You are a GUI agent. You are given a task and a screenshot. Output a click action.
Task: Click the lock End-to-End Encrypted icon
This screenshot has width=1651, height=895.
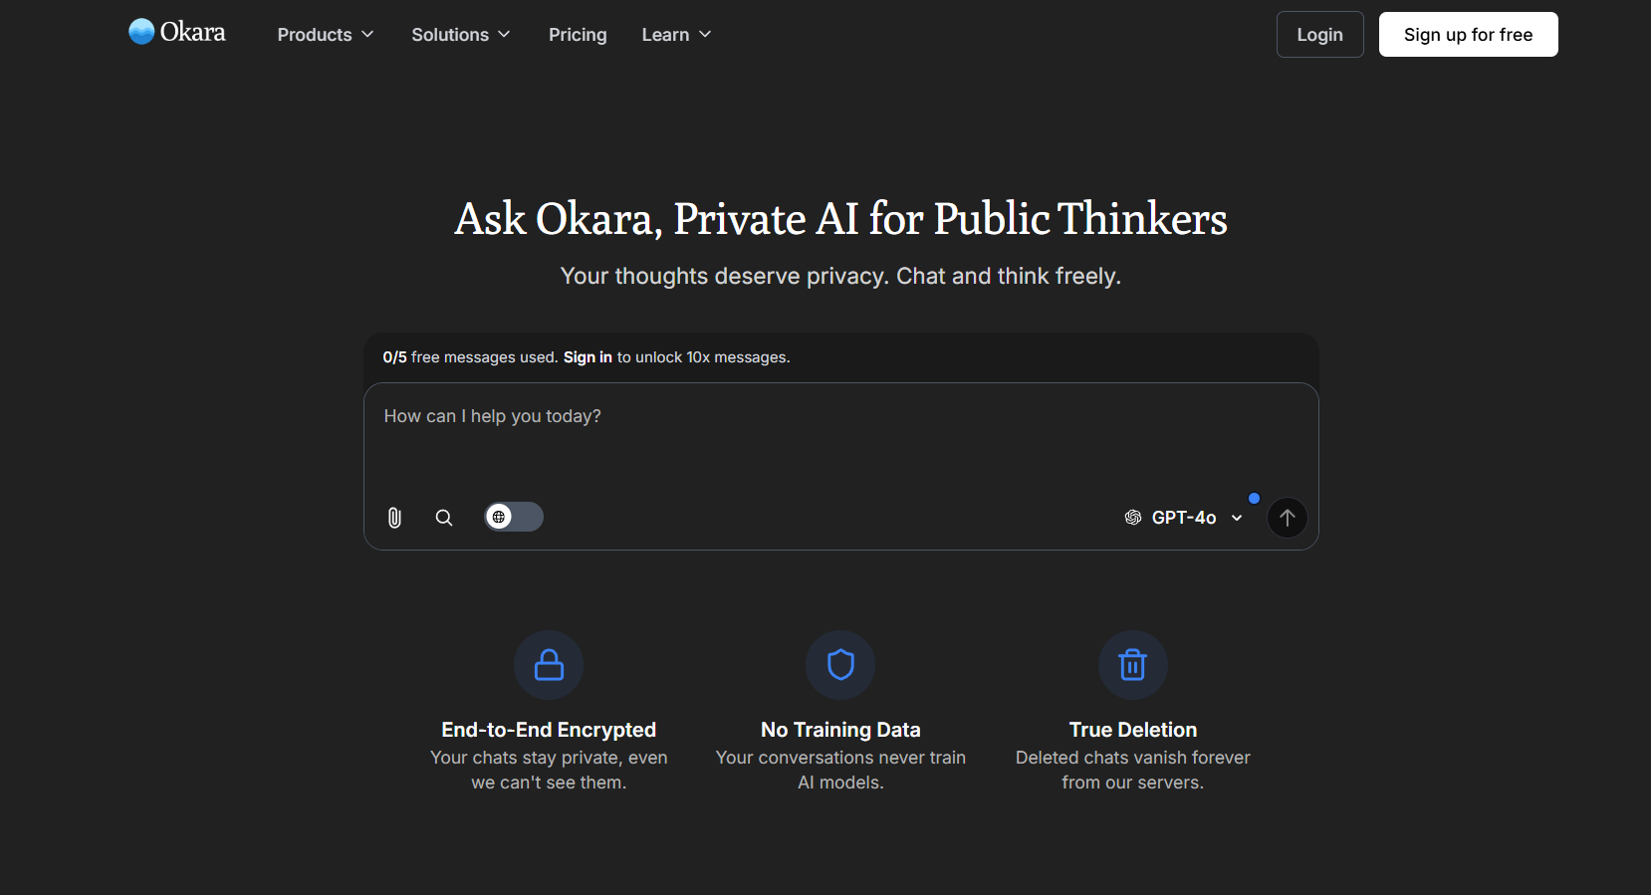[x=549, y=665]
